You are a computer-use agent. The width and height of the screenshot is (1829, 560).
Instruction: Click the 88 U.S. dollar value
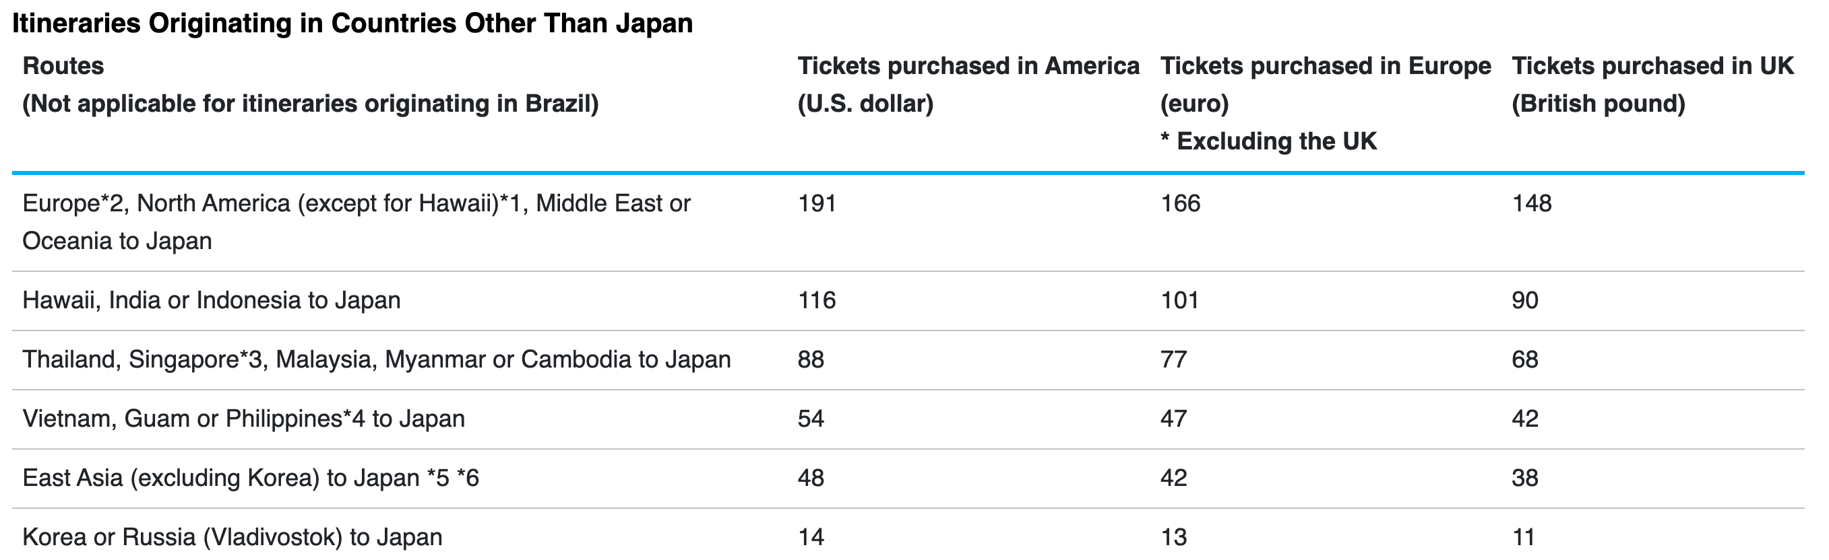coord(811,359)
